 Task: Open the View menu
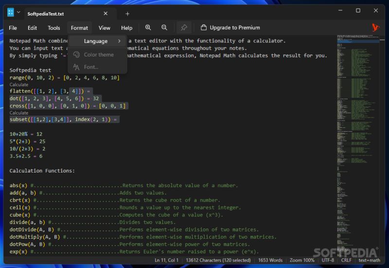pos(104,28)
